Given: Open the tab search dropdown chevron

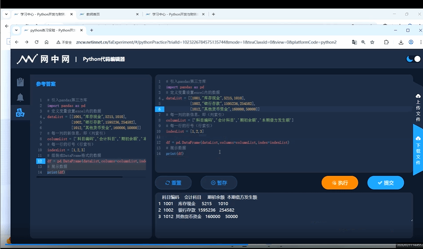Looking at the screenshot, I should (x=17, y=30).
